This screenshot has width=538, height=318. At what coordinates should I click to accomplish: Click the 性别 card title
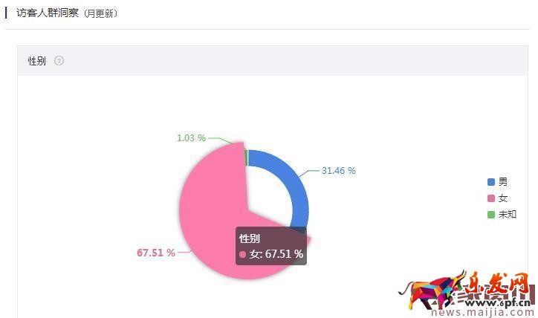click(x=37, y=61)
